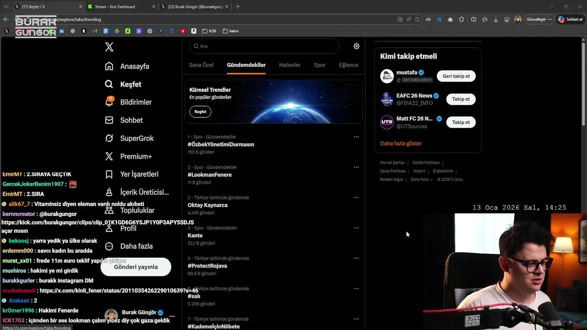Open Hizmet Şartları footer link
Screen dimensions: 587x330
coord(393,163)
